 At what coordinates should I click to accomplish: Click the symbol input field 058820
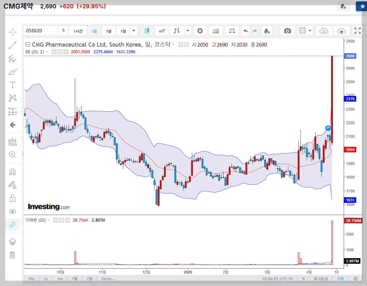[40, 31]
